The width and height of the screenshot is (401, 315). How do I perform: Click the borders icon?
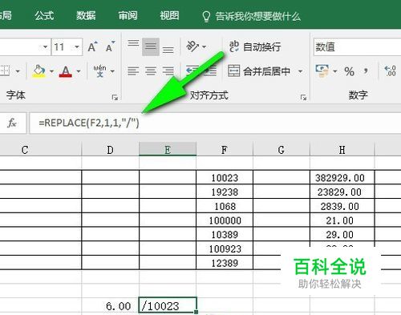[x=5, y=71]
